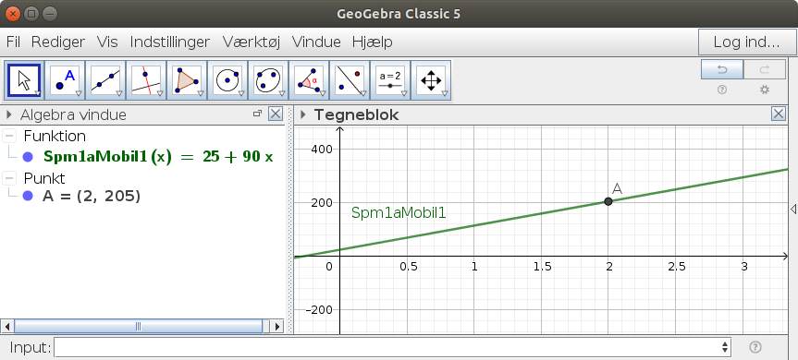Select the Slider a=2 tool

click(x=390, y=80)
